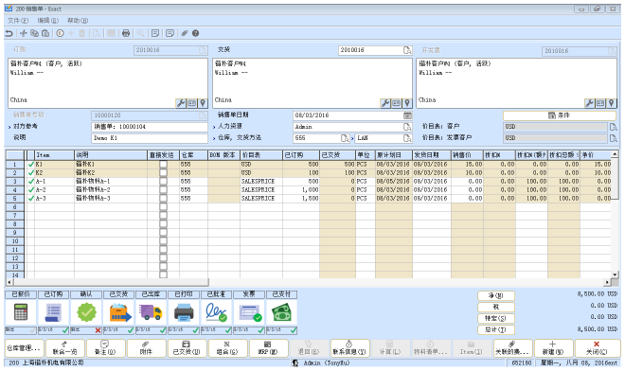Open lookup for customer price list USD
Image resolution: width=625 pixels, height=371 pixels.
[613, 127]
